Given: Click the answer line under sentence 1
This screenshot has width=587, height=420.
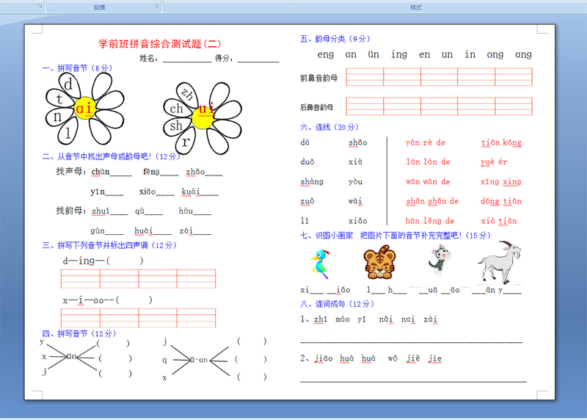Looking at the screenshot, I should (x=411, y=342).
